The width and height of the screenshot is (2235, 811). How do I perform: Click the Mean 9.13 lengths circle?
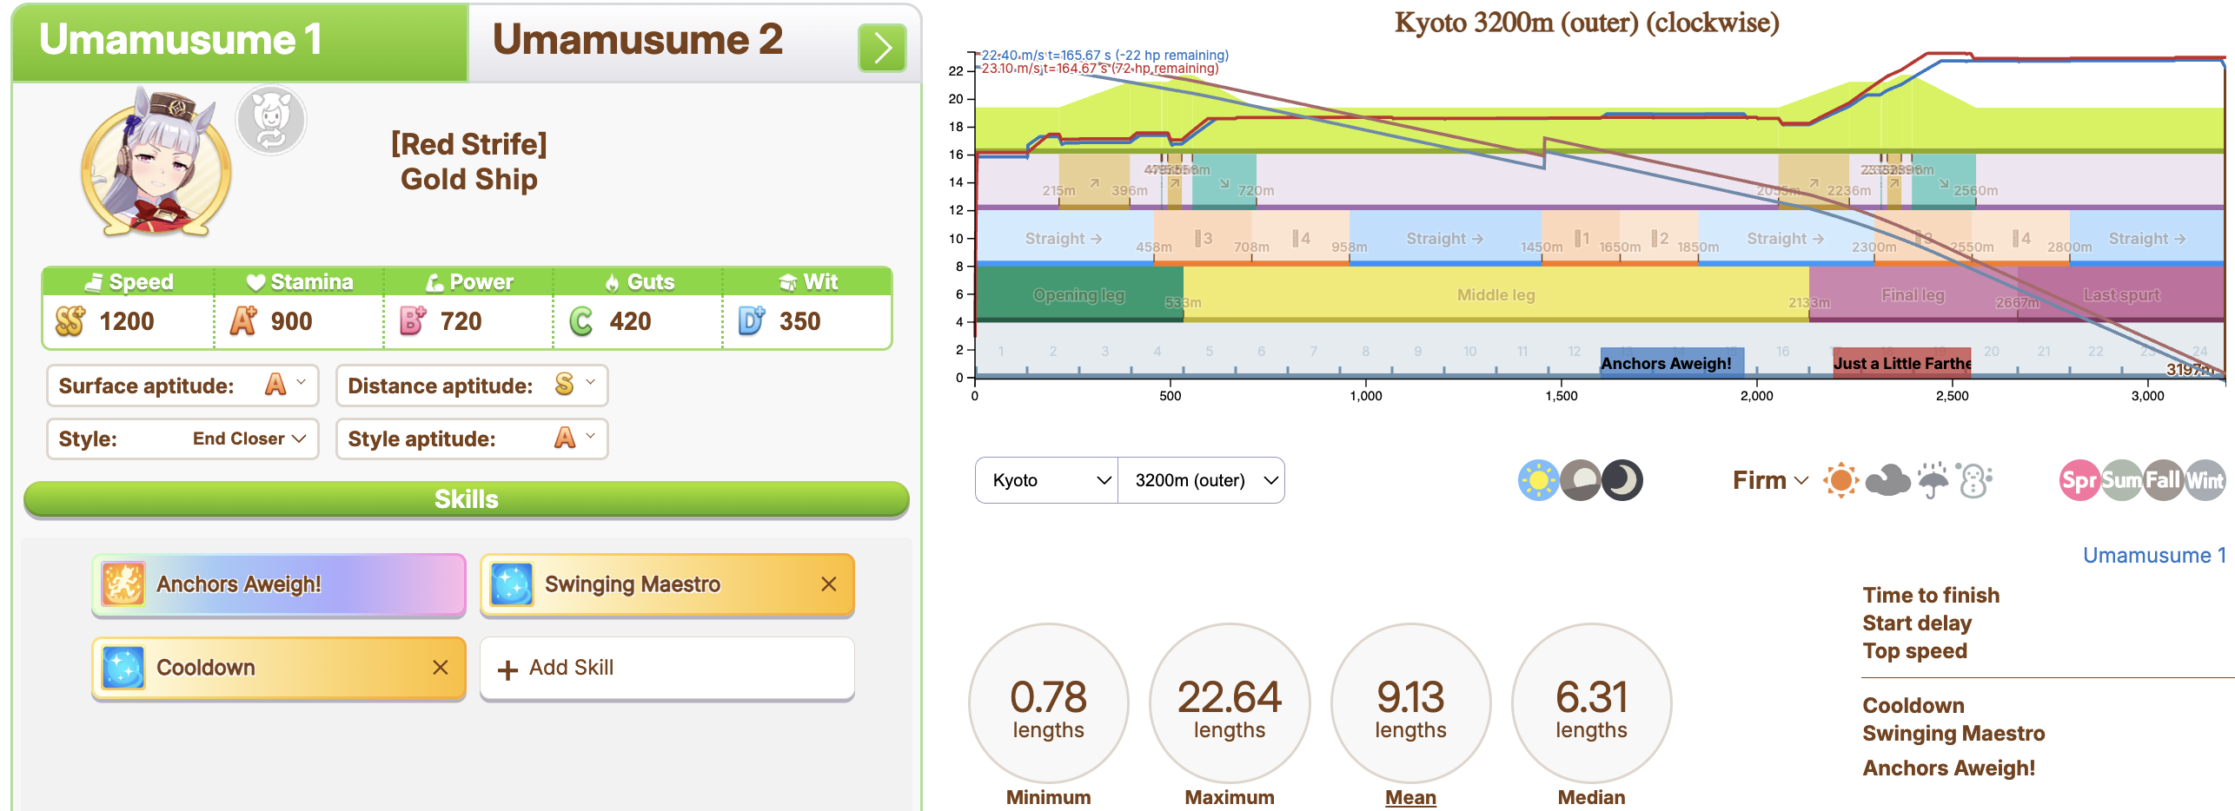[1410, 703]
